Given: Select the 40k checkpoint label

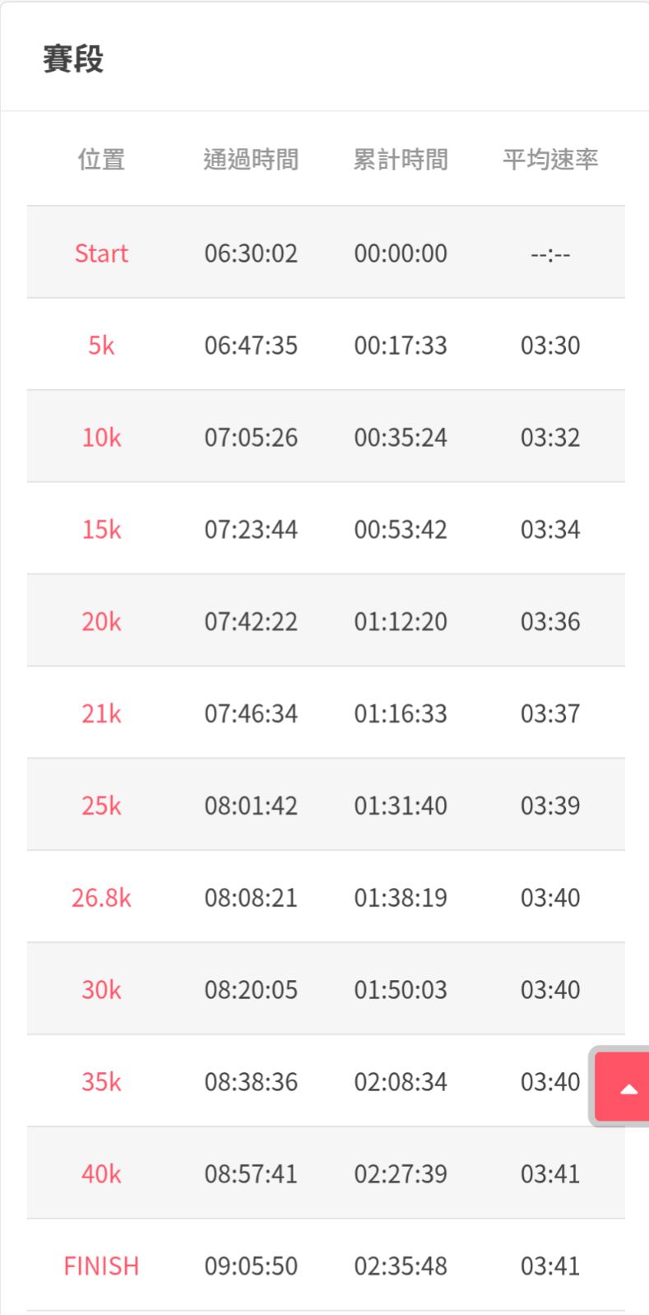Looking at the screenshot, I should point(101,1173).
